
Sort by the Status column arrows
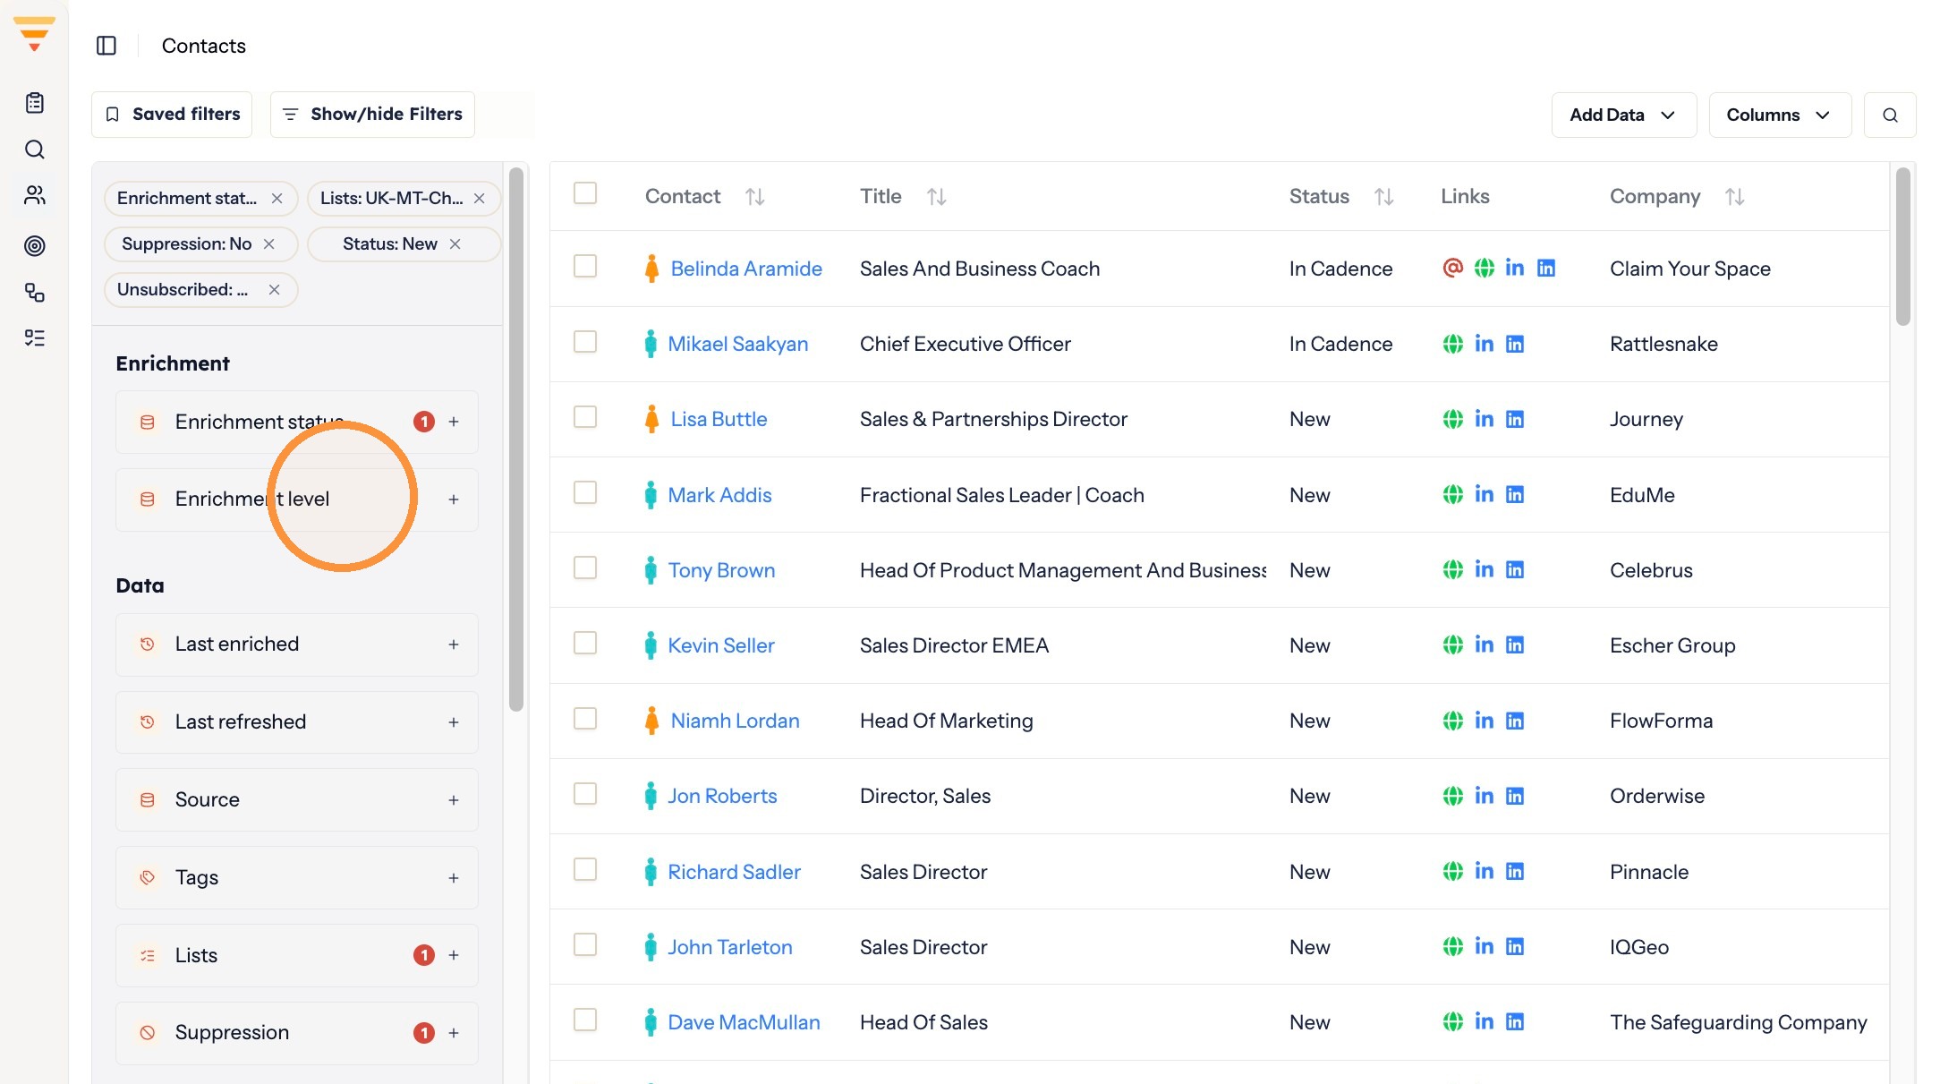click(x=1384, y=197)
